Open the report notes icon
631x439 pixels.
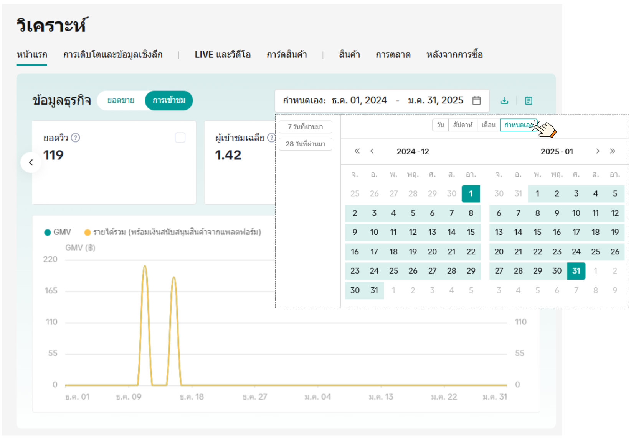pos(529,101)
